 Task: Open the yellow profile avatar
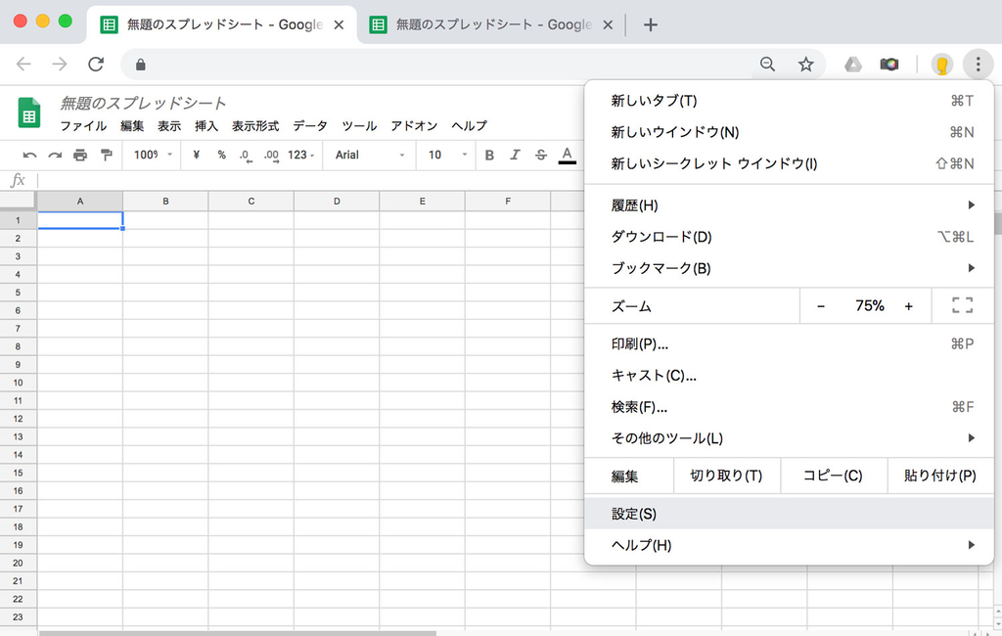click(942, 64)
